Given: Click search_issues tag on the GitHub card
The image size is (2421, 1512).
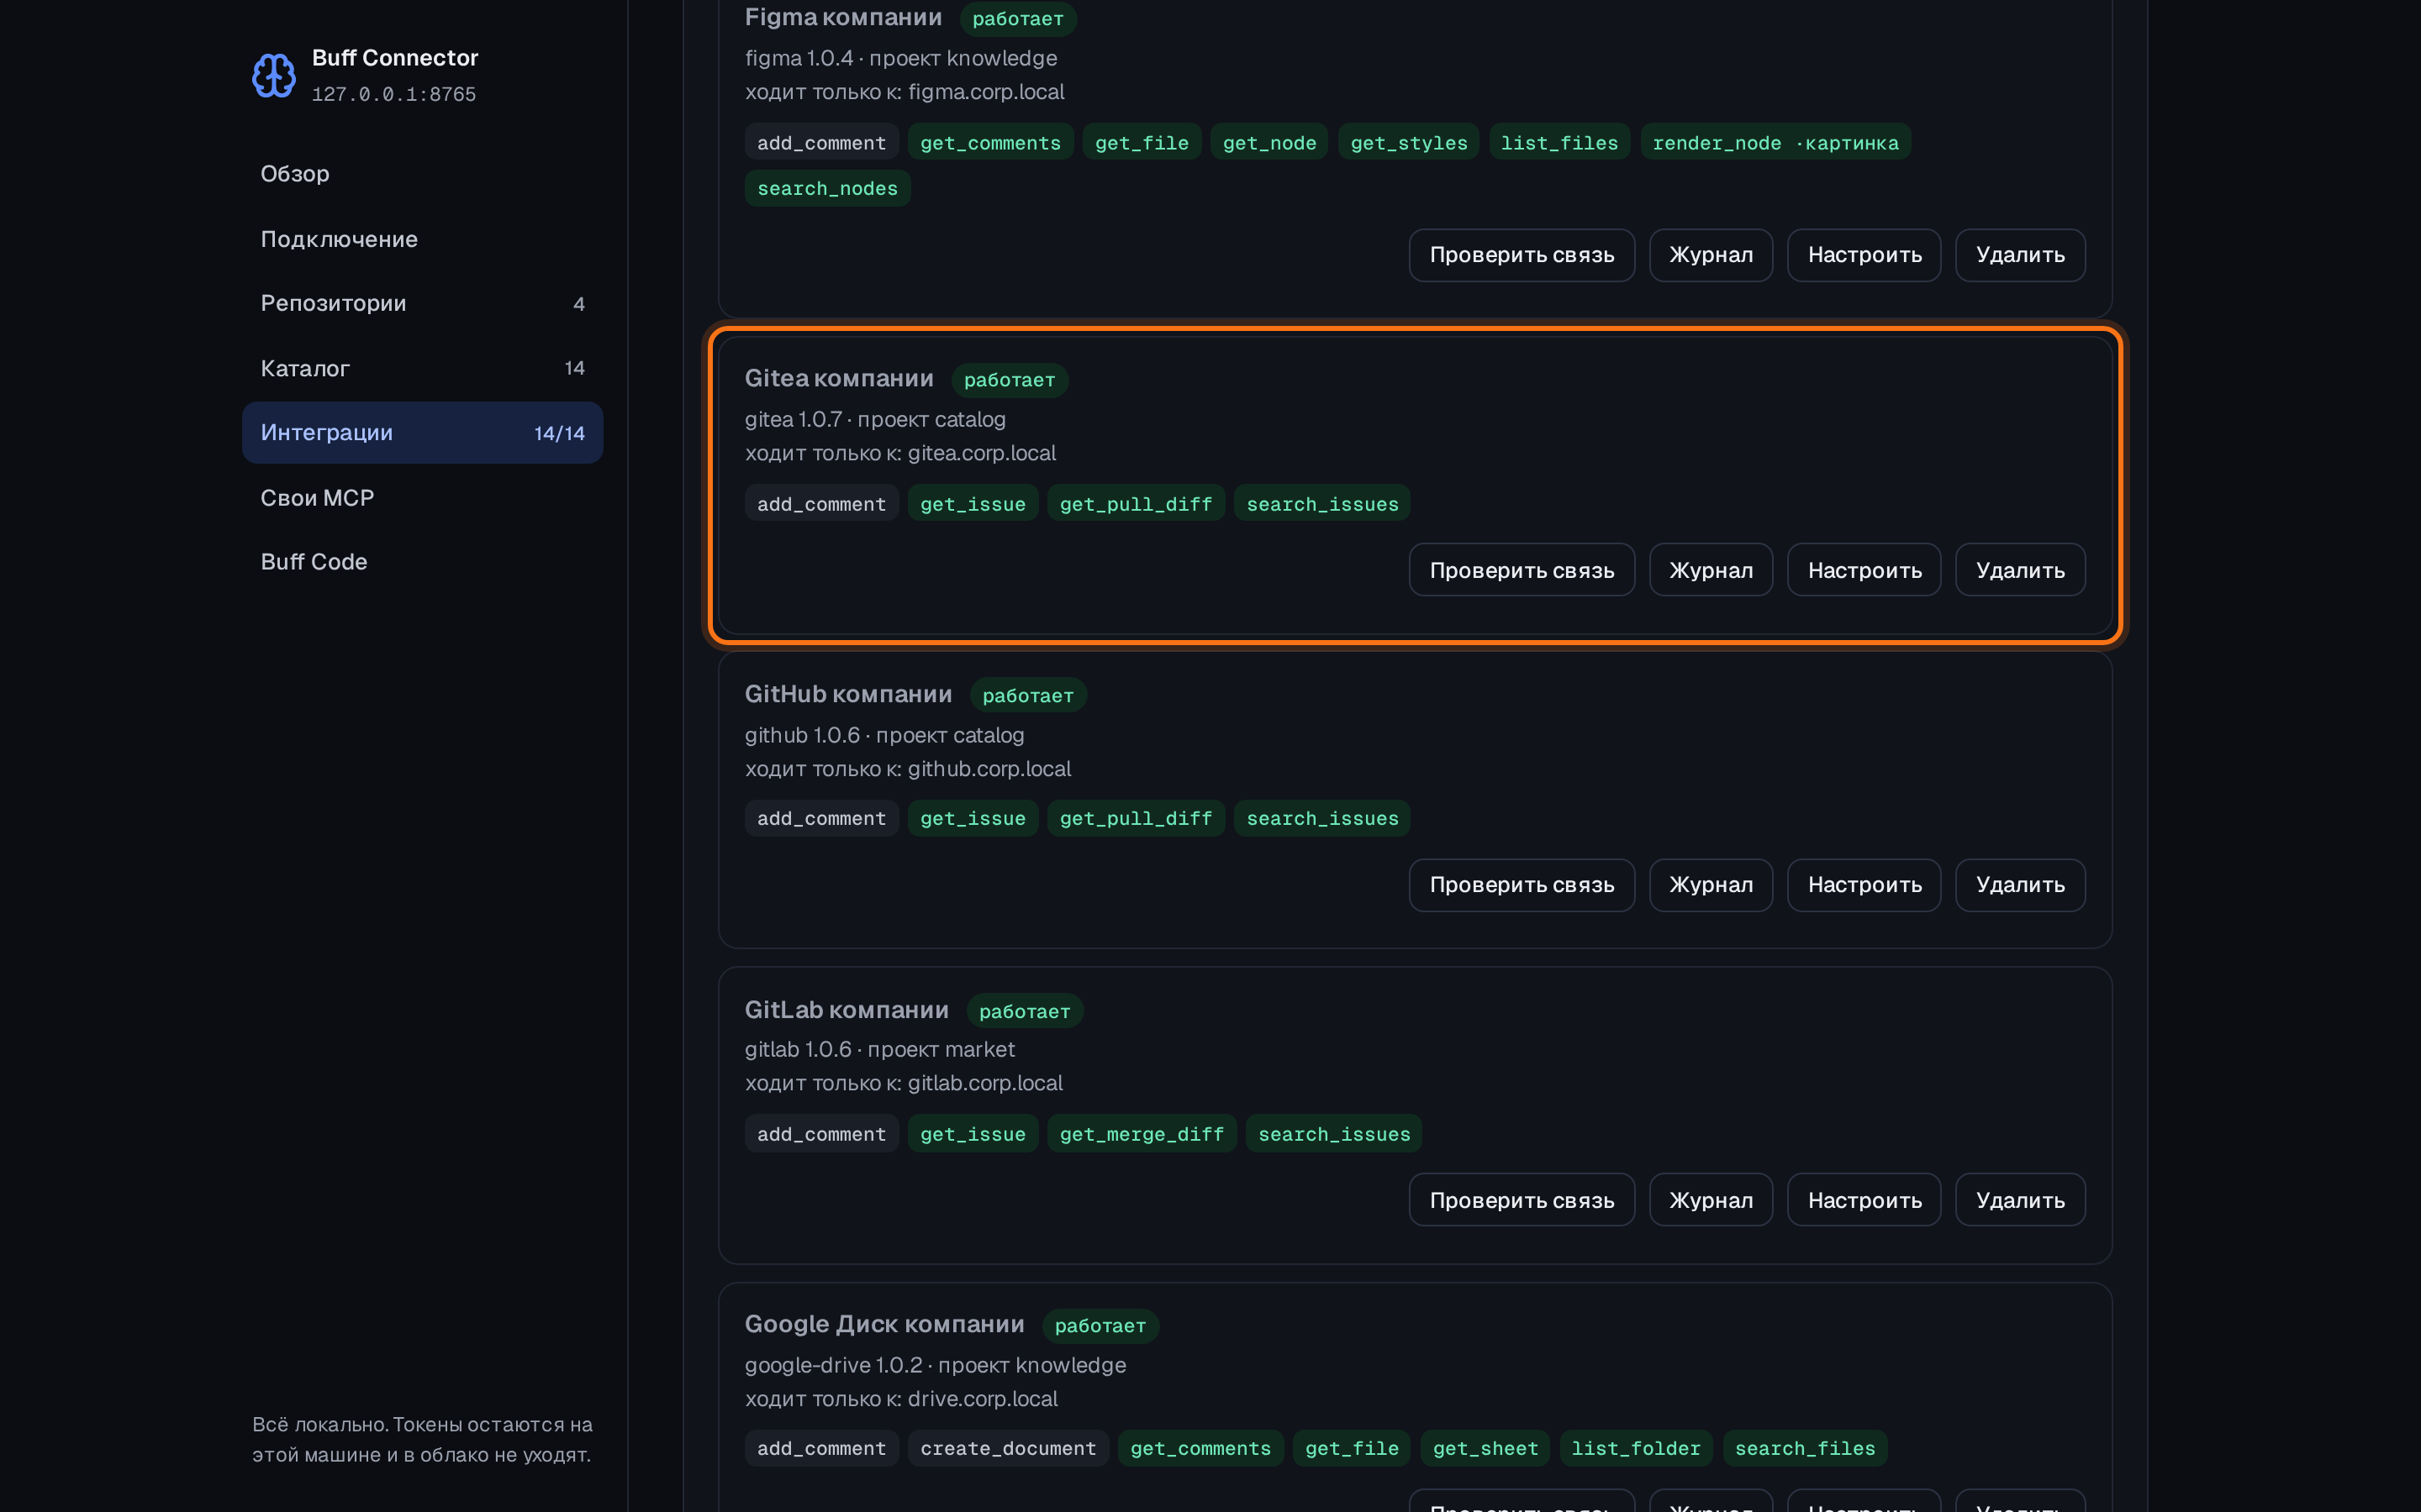Looking at the screenshot, I should [1321, 819].
